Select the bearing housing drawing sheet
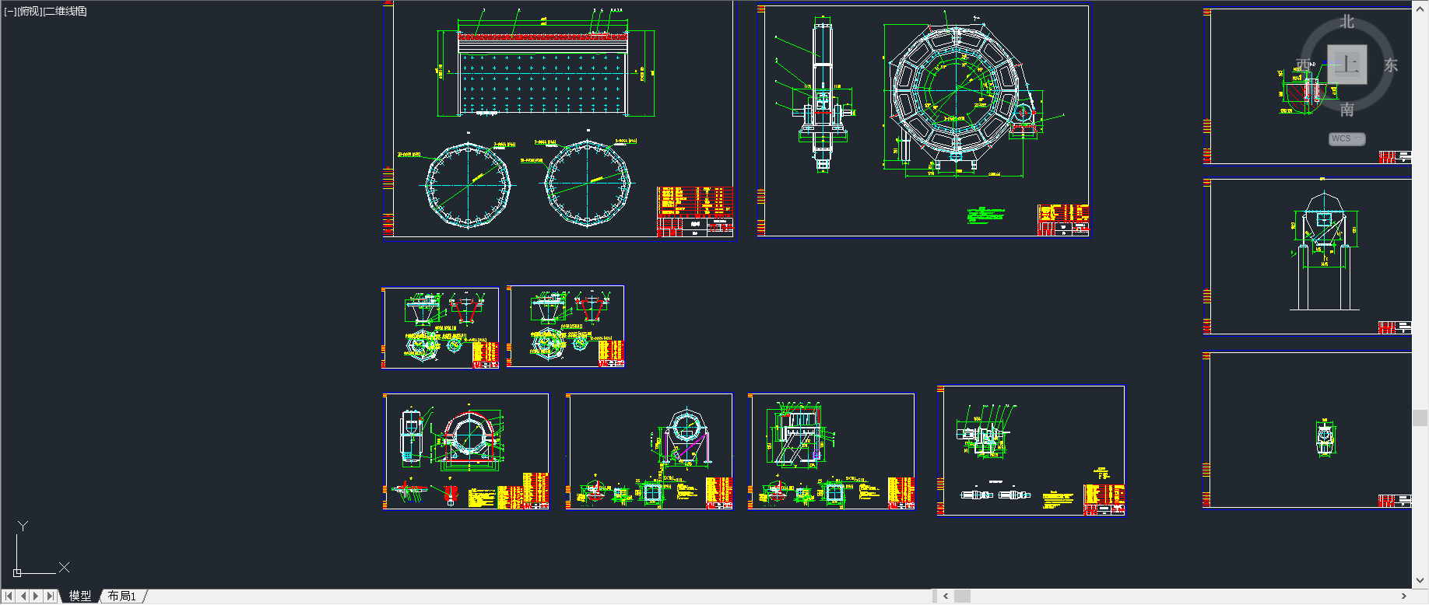Viewport: 1429px width, 605px height. (466, 452)
